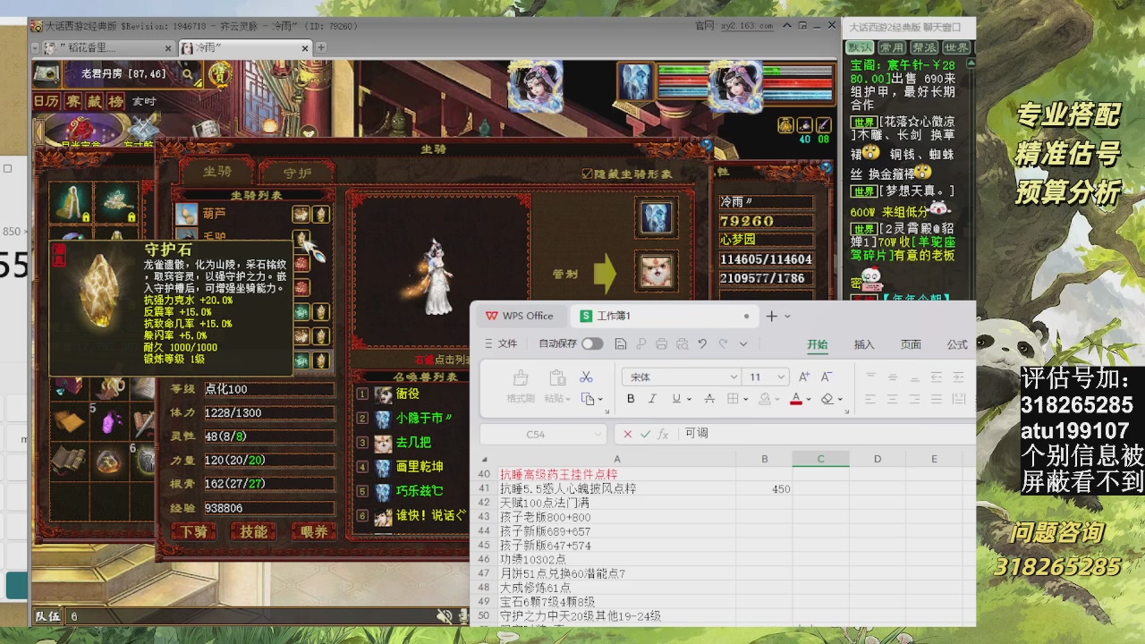Add a new tab with the plus button in WPS
Image resolution: width=1145 pixels, height=644 pixels.
point(772,316)
